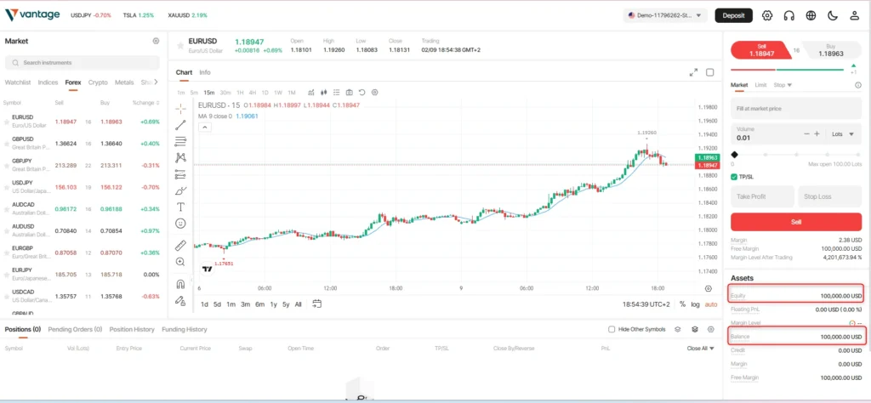Toggle the square checkbox beside fullscreen icon
This screenshot has height=403, width=871.
710,72
